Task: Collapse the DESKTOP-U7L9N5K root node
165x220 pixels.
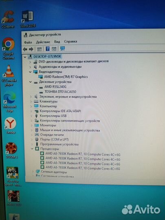Action: pos(25,57)
